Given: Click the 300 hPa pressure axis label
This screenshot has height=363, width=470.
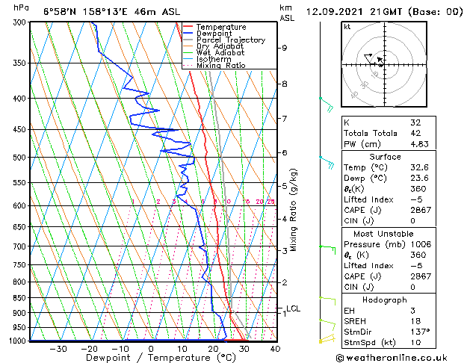Looking at the screenshot, I should click(x=19, y=22).
